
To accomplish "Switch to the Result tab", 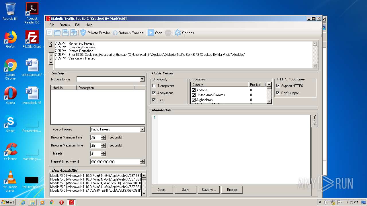I will 51,58.
